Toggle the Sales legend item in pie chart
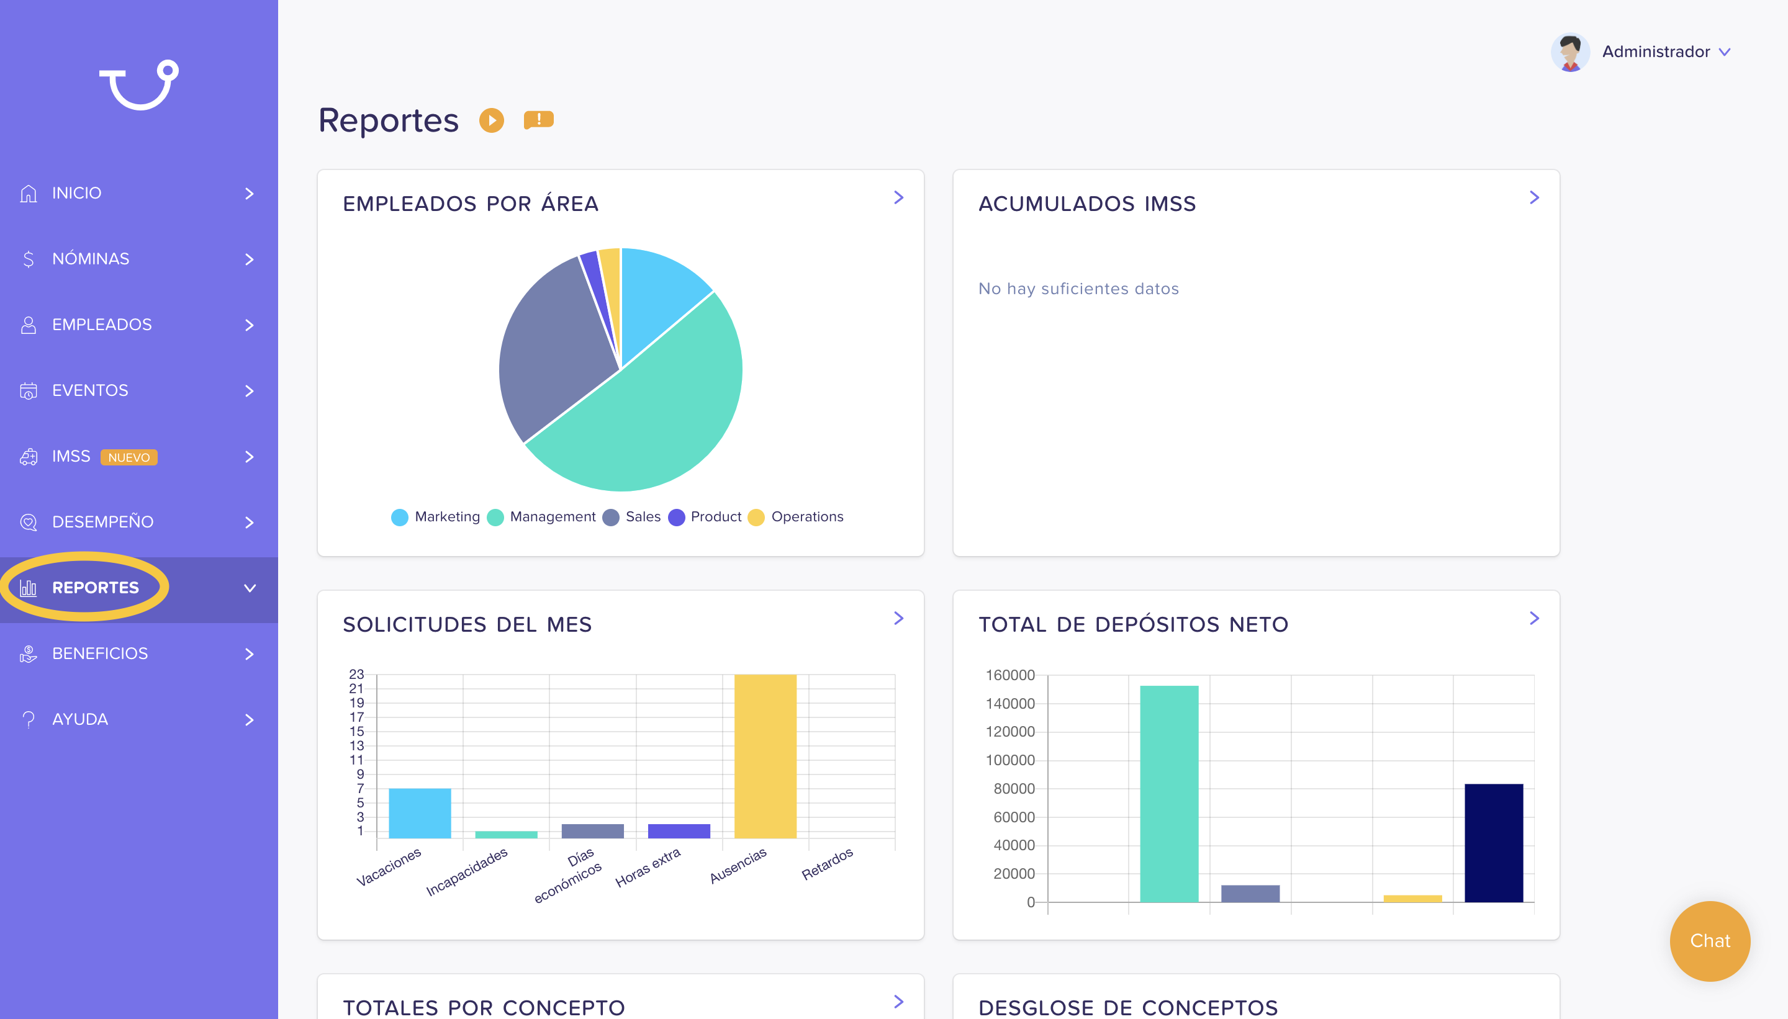Viewport: 1788px width, 1019px height. (x=631, y=516)
